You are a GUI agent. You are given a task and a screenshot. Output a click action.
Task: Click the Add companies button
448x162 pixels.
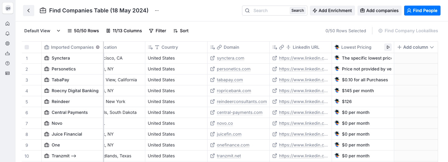point(379,11)
